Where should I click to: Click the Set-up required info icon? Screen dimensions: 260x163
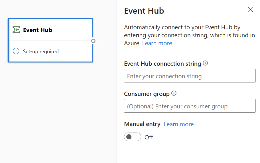point(16,51)
